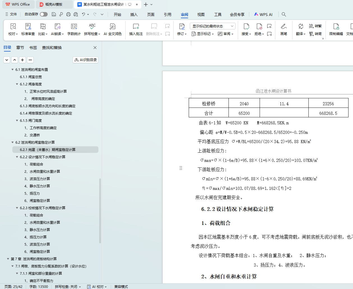Open the 拼写检查 status bar dropdown

pyautogui.click(x=68, y=286)
